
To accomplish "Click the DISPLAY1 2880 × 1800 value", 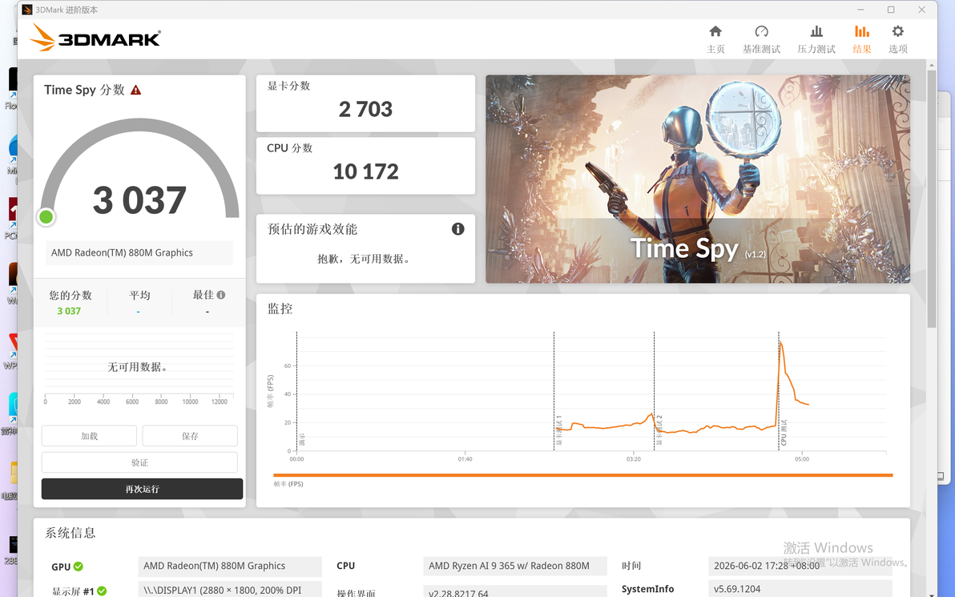I will click(230, 591).
